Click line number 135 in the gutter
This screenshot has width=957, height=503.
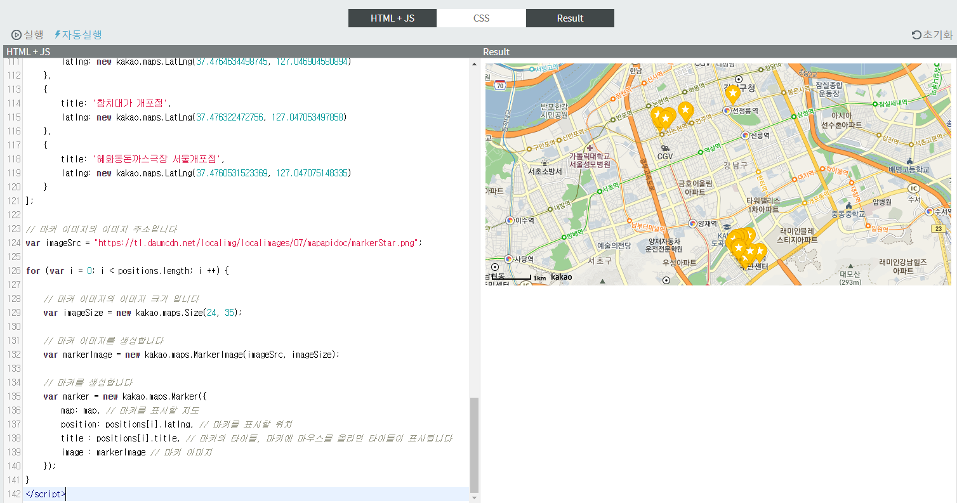pos(13,396)
